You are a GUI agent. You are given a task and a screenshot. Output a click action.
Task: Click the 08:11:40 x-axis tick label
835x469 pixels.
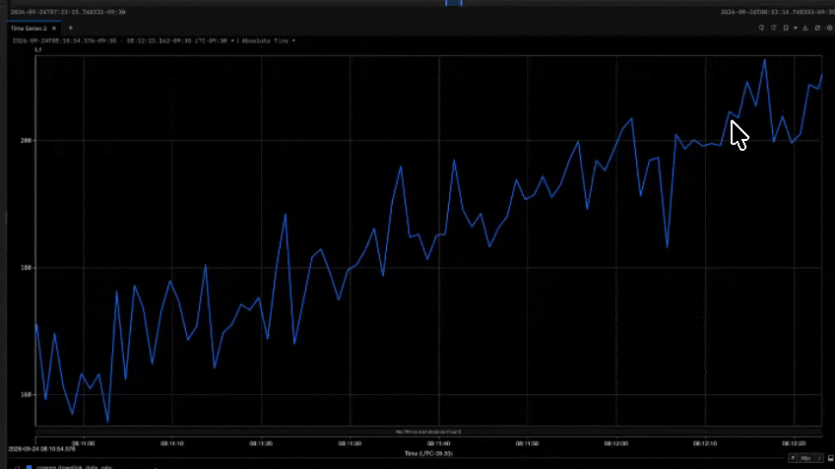click(x=438, y=443)
